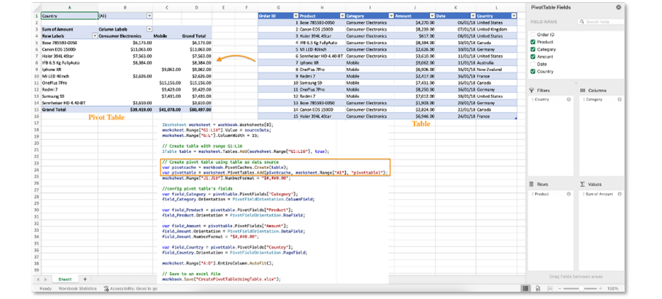Click the Rows area icon
This screenshot has width=662, height=299.
pos(531,184)
